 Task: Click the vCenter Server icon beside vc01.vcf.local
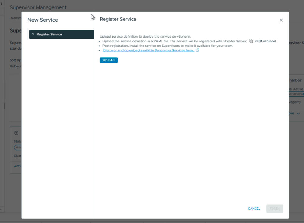pos(251,41)
